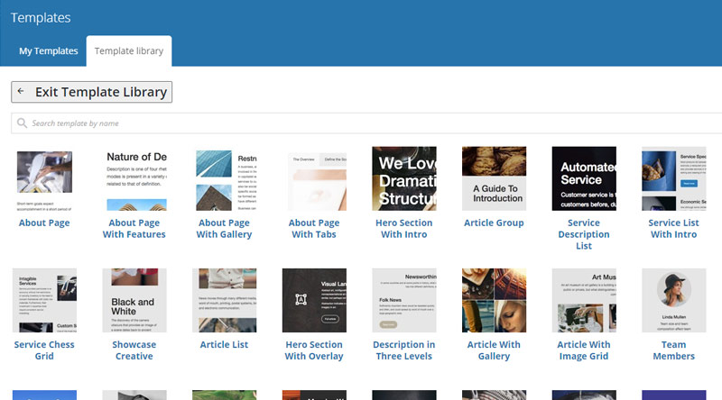Click the Service Chess Grid link

(x=44, y=350)
